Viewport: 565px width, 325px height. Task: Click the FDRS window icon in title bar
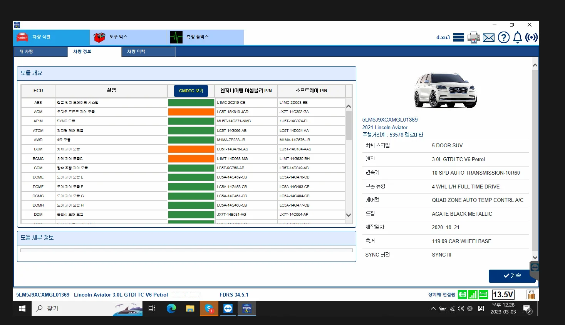pyautogui.click(x=17, y=25)
